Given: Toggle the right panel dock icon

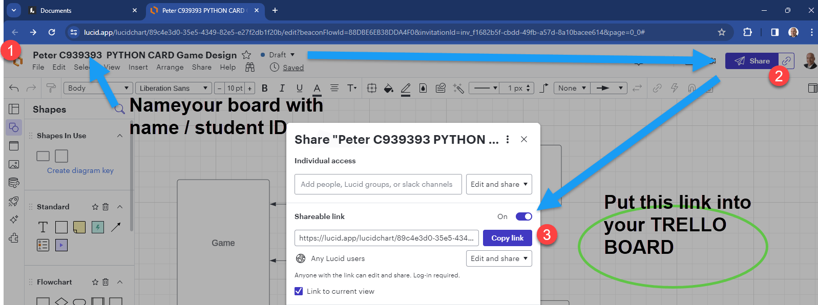Looking at the screenshot, I should pyautogui.click(x=812, y=88).
